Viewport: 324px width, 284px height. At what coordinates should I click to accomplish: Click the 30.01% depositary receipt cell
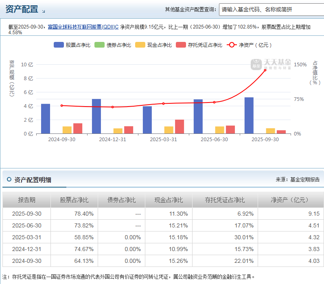tap(225, 237)
